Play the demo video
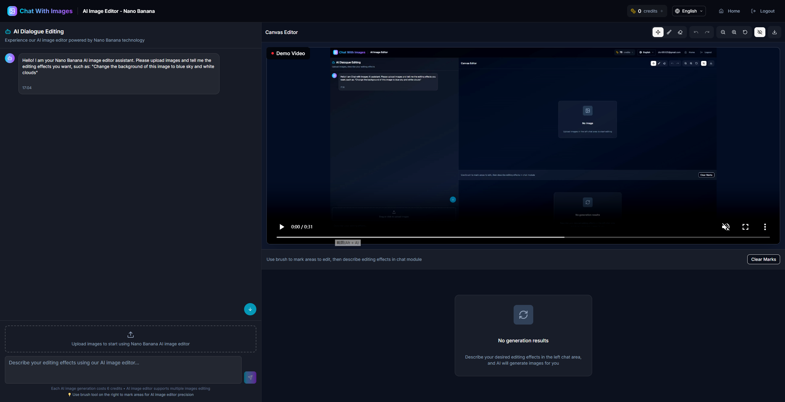Viewport: 785px width, 402px height. 281,227
